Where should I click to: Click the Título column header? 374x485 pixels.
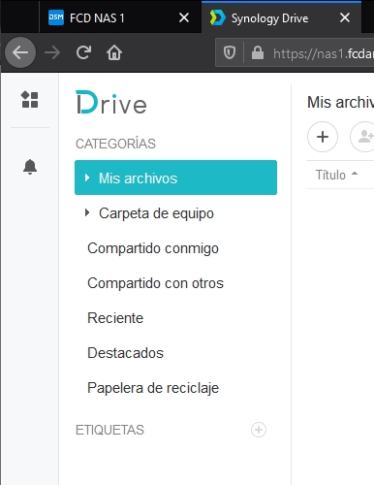click(x=330, y=175)
